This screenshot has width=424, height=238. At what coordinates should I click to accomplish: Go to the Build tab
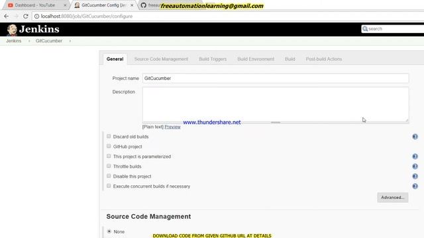pyautogui.click(x=290, y=59)
